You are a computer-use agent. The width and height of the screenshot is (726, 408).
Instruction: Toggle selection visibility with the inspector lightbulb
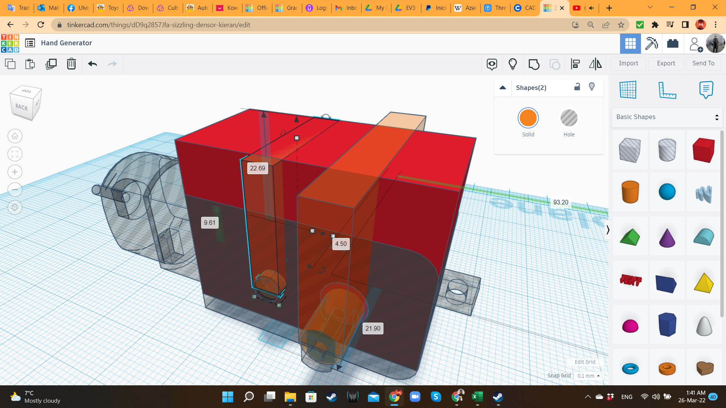click(x=592, y=87)
